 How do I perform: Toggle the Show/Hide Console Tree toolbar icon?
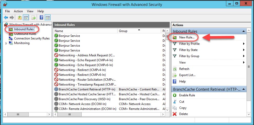coord(26,17)
